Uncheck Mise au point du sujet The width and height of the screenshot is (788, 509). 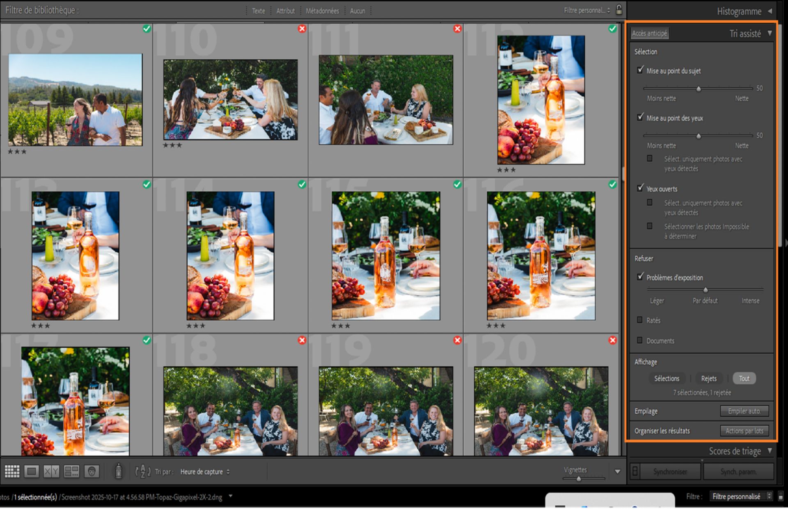click(640, 70)
